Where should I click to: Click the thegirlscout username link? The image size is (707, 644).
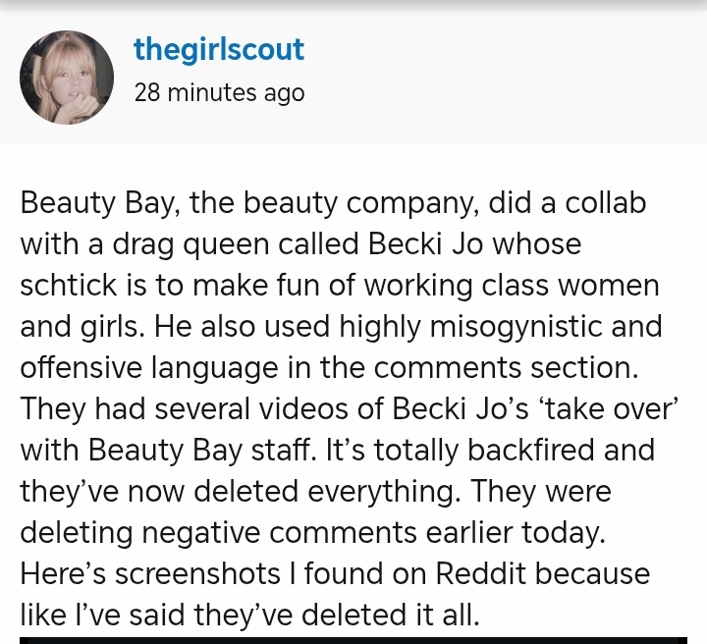pos(218,50)
